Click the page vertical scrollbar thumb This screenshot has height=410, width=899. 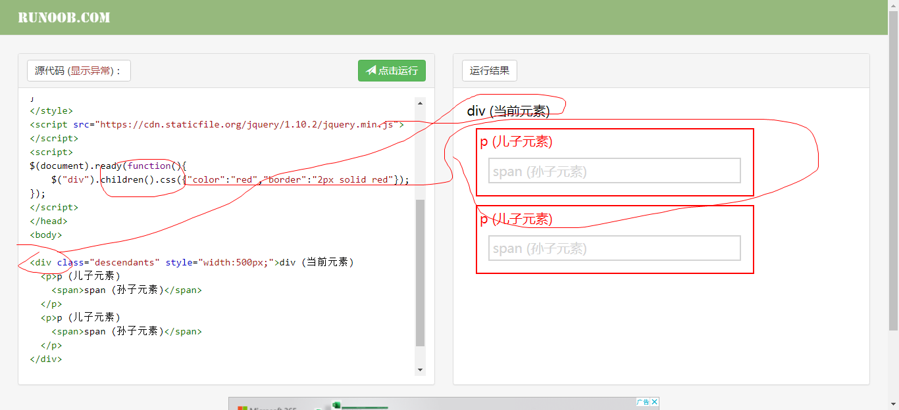pos(893,171)
